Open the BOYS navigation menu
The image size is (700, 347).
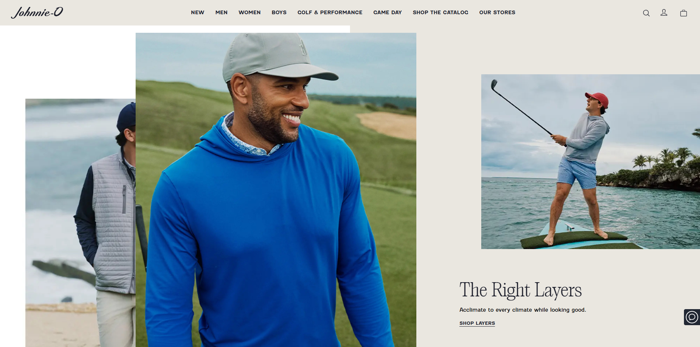[279, 12]
